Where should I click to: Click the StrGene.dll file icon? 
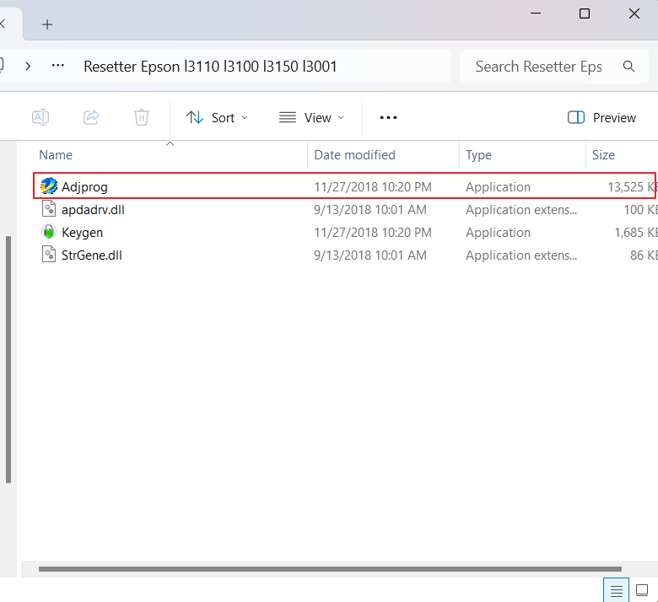(49, 255)
